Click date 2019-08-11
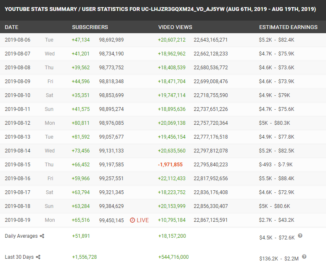326x268 pixels. 18,109
